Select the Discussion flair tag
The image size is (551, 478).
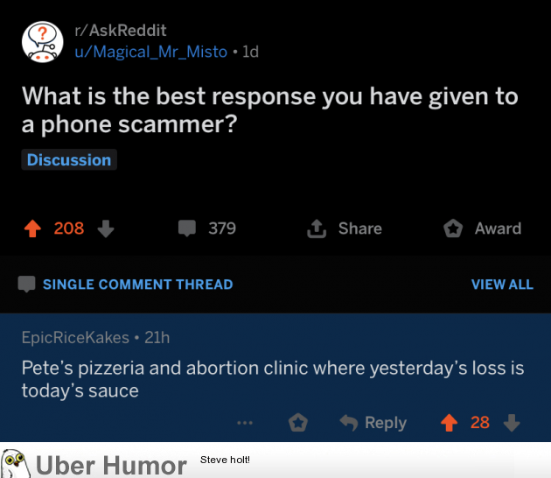pos(69,160)
